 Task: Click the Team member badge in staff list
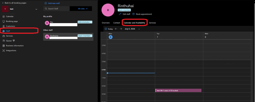tap(85, 36)
